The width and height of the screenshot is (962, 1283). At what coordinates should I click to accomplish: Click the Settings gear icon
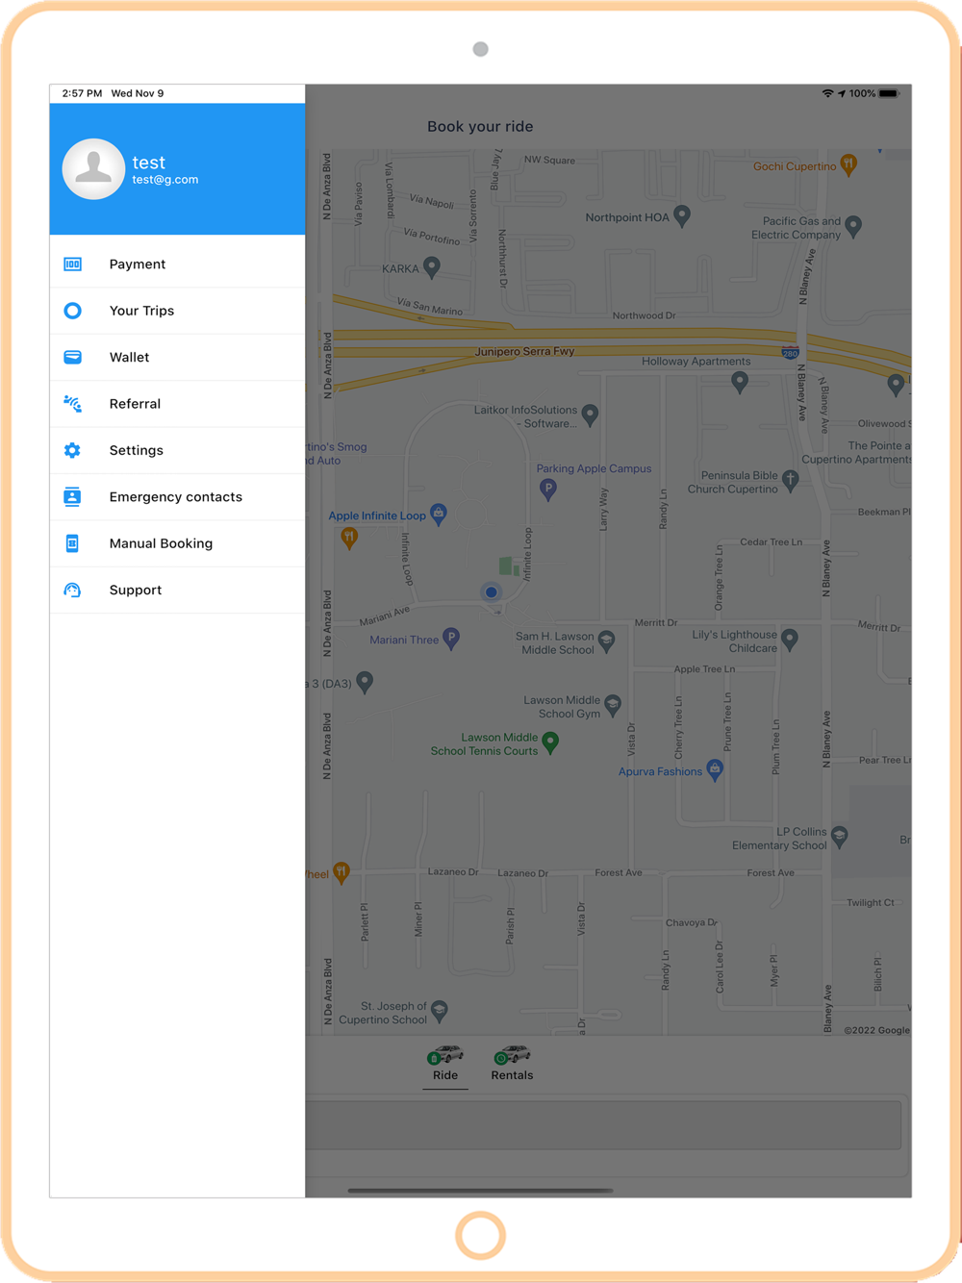pos(72,450)
